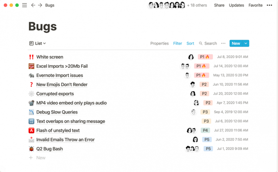
Task: Click the chart icon of Debug Slow Queries
Action: (32, 112)
